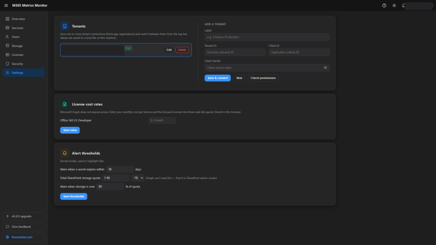Click the Tenants card icon

pos(65,26)
